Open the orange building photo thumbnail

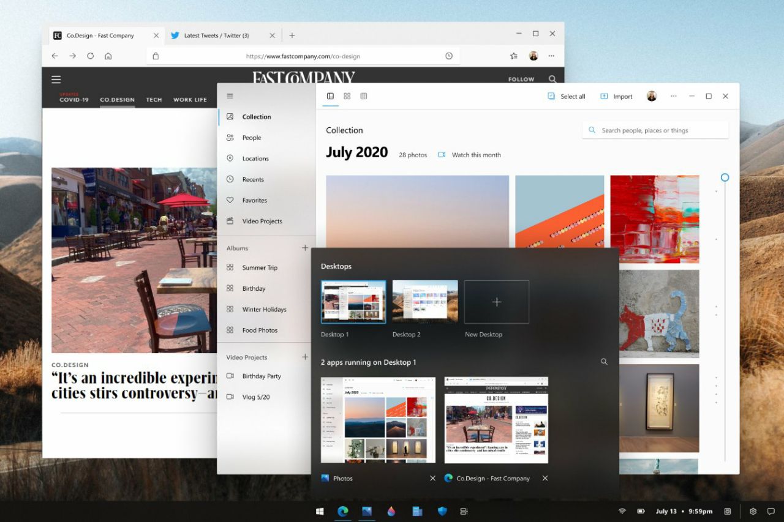[559, 212]
